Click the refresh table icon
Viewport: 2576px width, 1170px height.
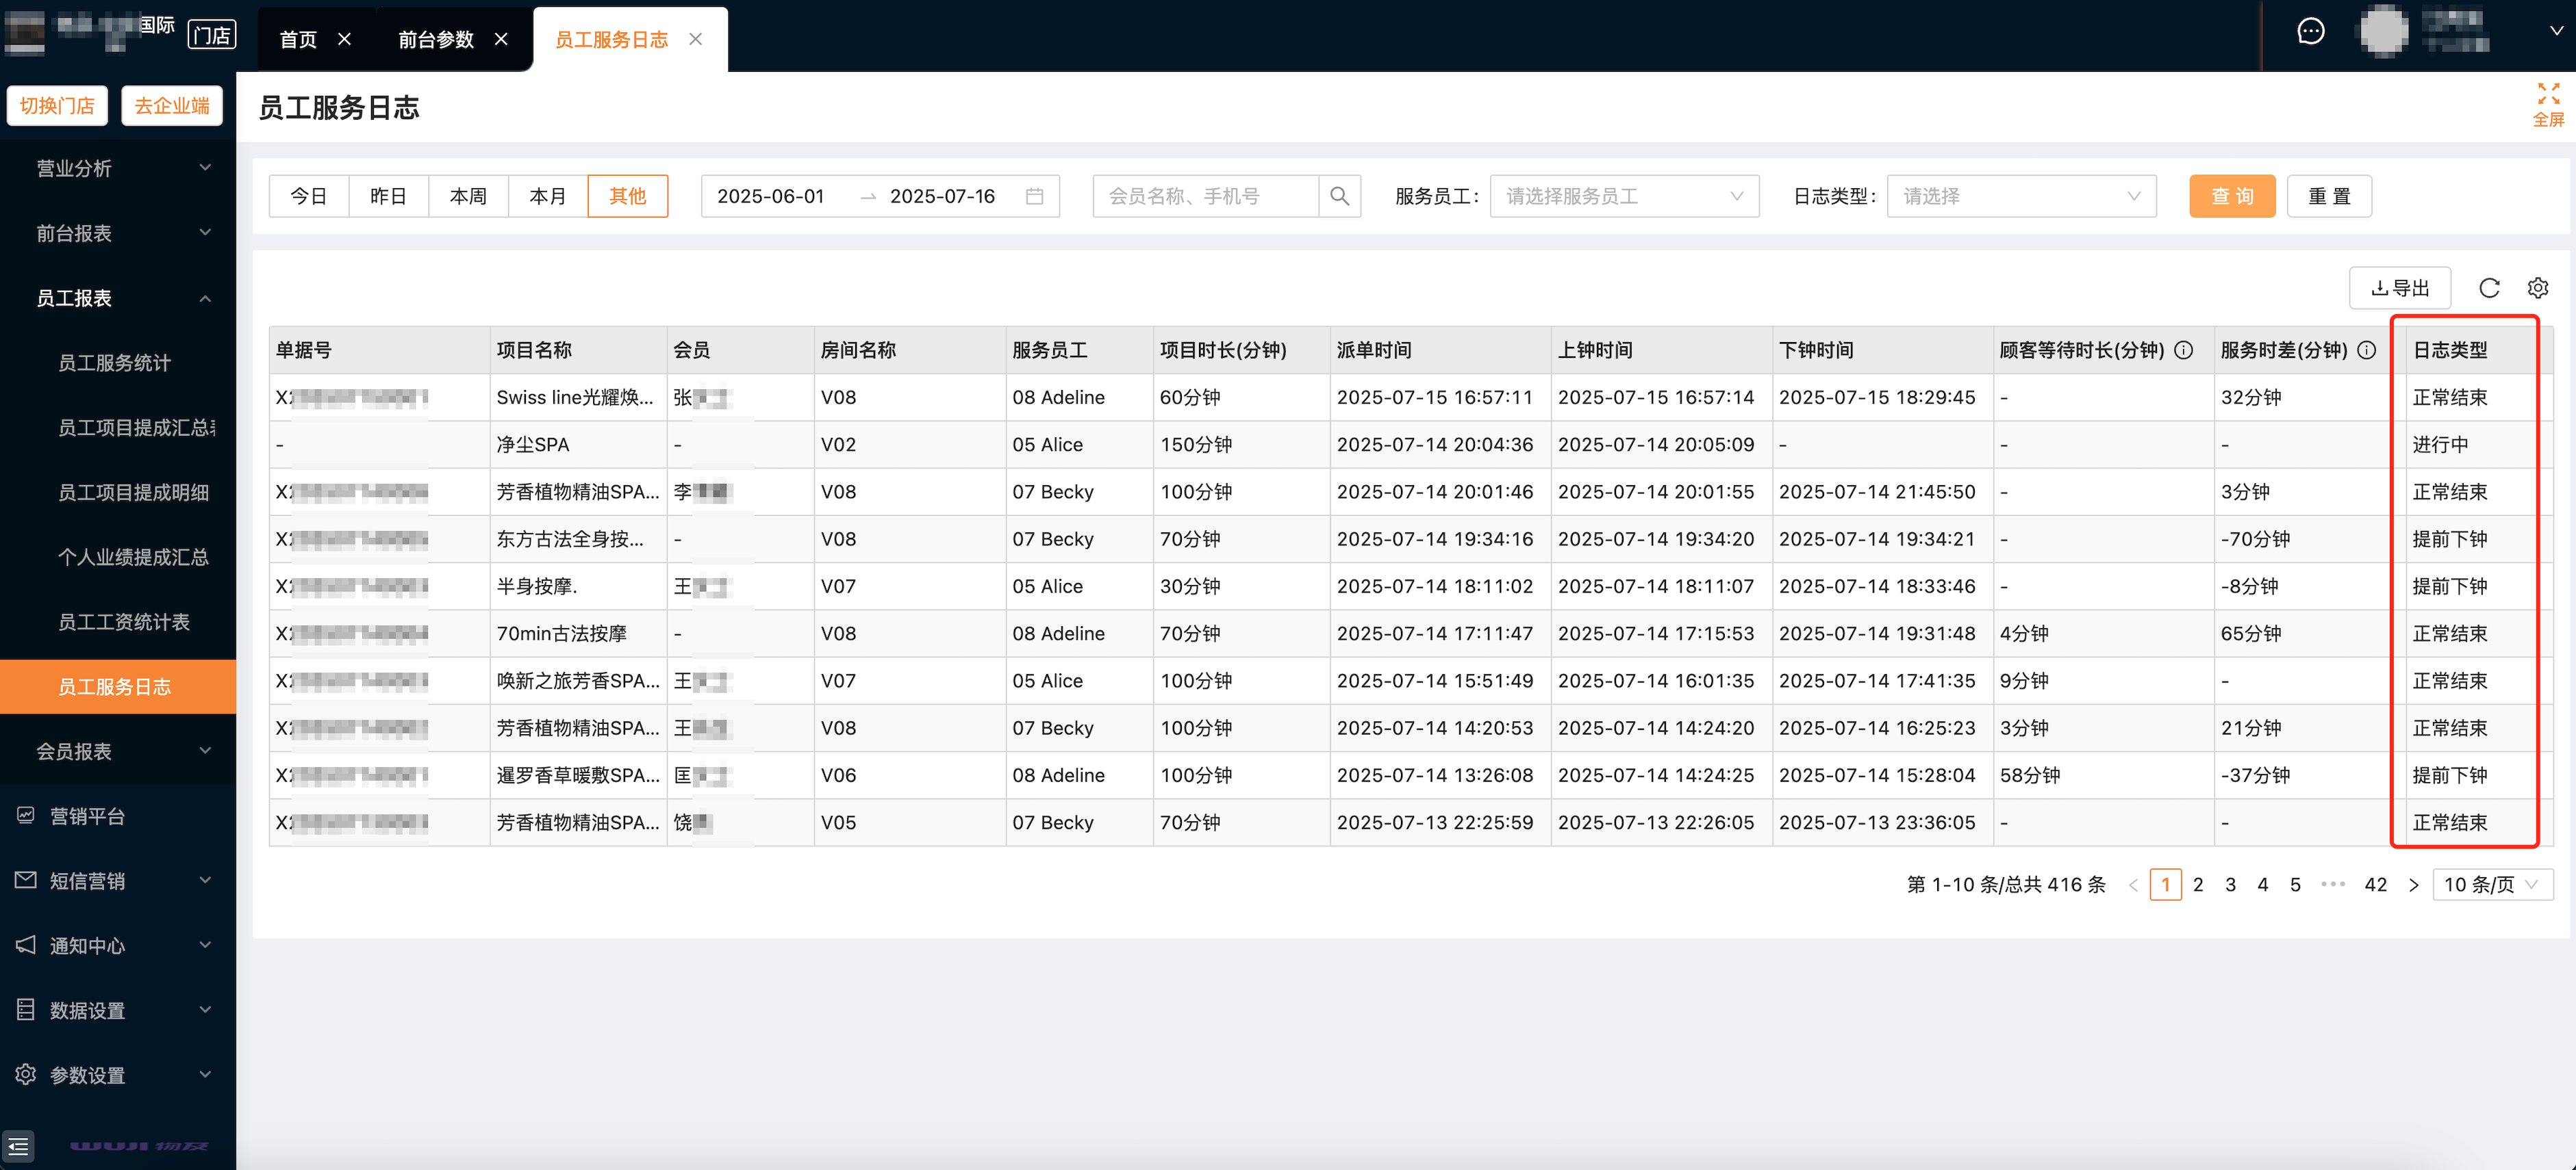2489,288
